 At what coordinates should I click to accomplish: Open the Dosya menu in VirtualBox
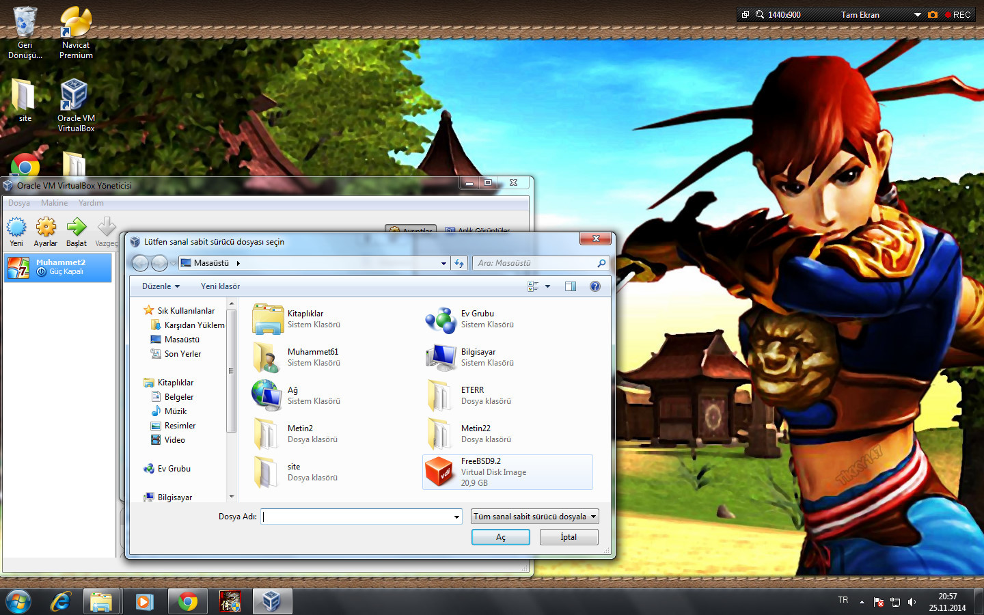(19, 203)
